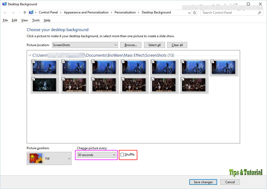This screenshot has width=267, height=189.
Task: Open the 30 seconds interval dropdown
Action: [96, 155]
